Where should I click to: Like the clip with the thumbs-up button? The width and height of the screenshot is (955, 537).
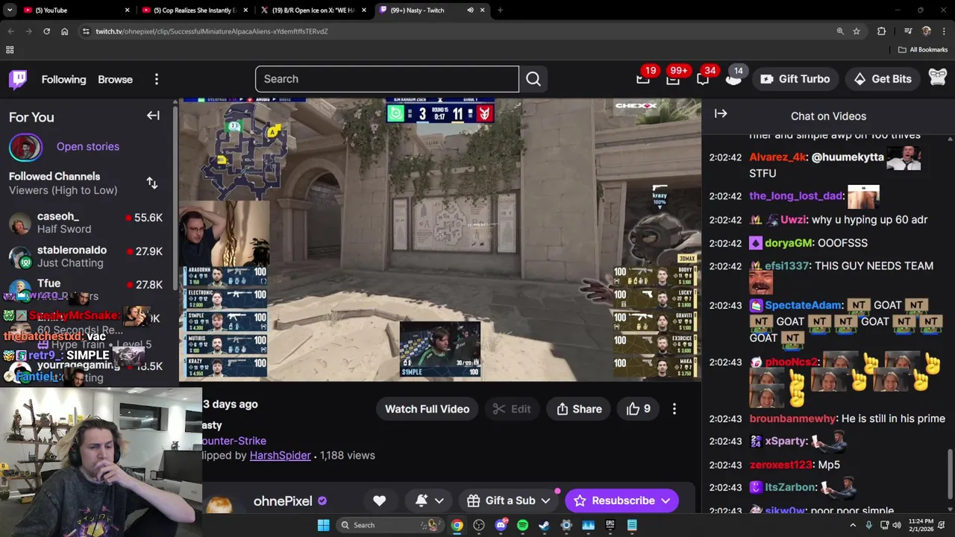click(x=639, y=409)
